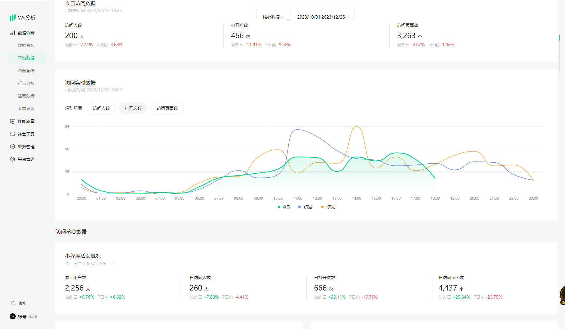Click the We分析 logo icon
The height and width of the screenshot is (329, 565).
tap(13, 18)
